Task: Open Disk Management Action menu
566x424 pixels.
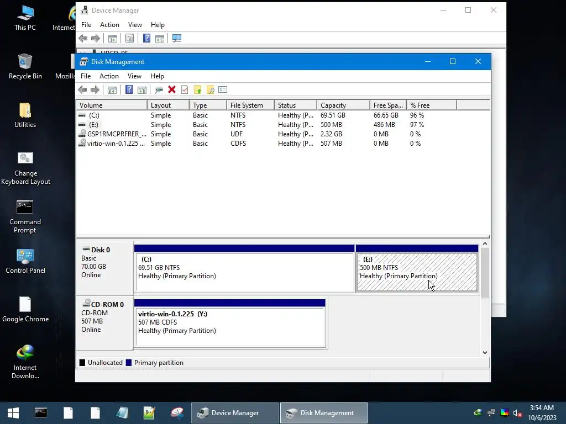Action: coord(109,76)
